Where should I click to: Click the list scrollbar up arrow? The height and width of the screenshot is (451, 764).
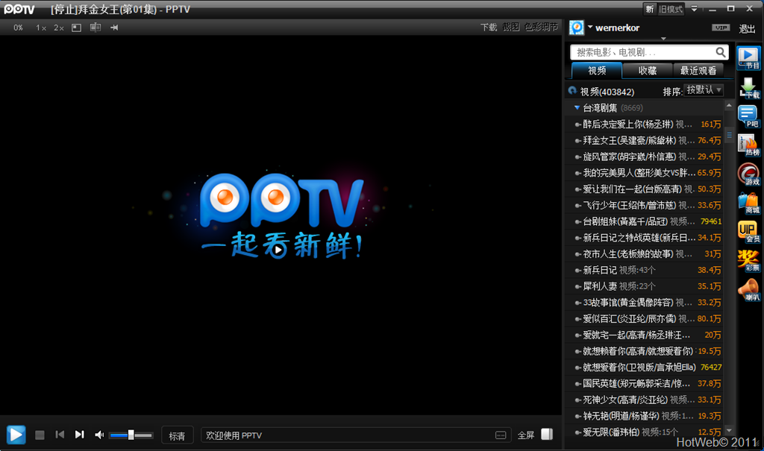pos(729,105)
